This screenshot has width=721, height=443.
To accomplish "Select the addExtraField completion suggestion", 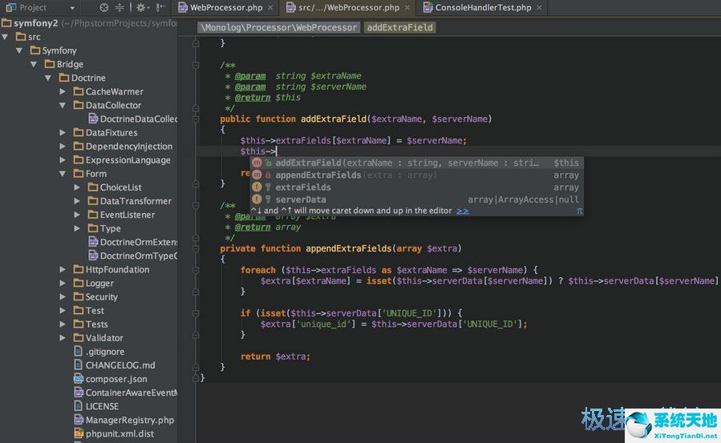I will [x=416, y=163].
